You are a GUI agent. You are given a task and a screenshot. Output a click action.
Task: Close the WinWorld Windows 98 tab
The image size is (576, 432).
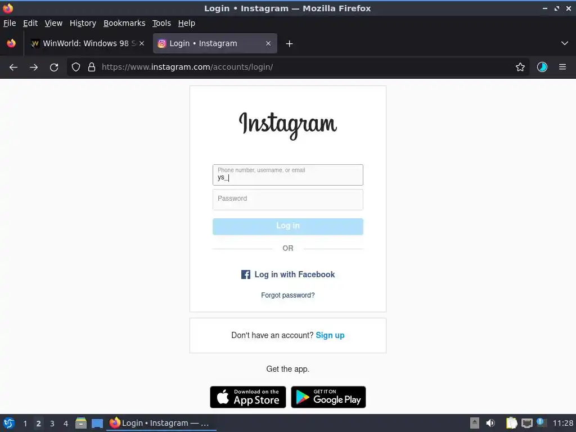coord(142,43)
